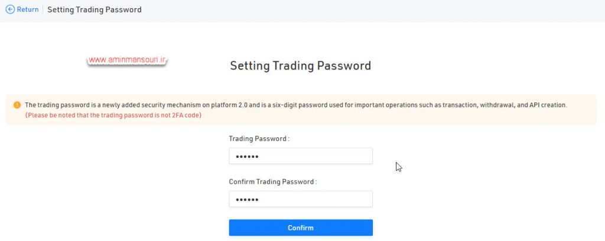Focus the Trading Password input field
Image resolution: width=605 pixels, height=241 pixels.
tap(301, 156)
